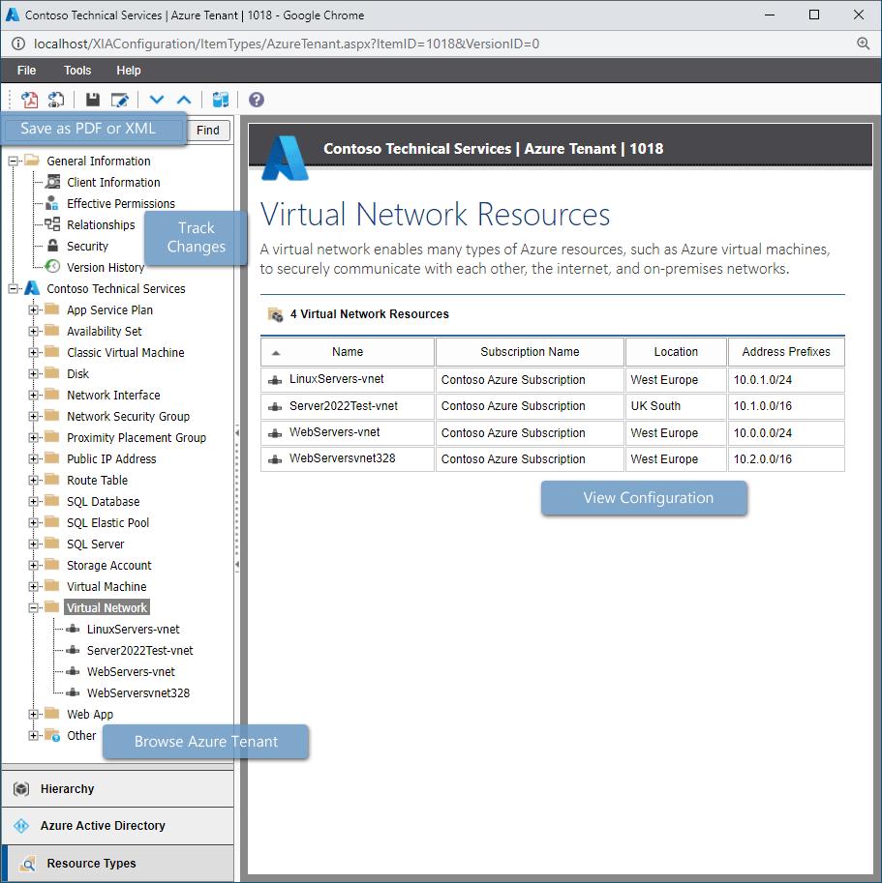Click the 10.1.0.0/16 address prefix cell

[786, 406]
